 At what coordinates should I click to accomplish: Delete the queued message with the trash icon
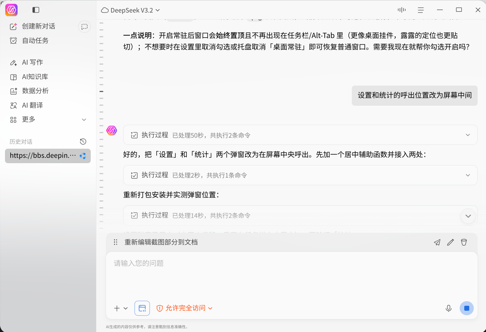click(464, 242)
